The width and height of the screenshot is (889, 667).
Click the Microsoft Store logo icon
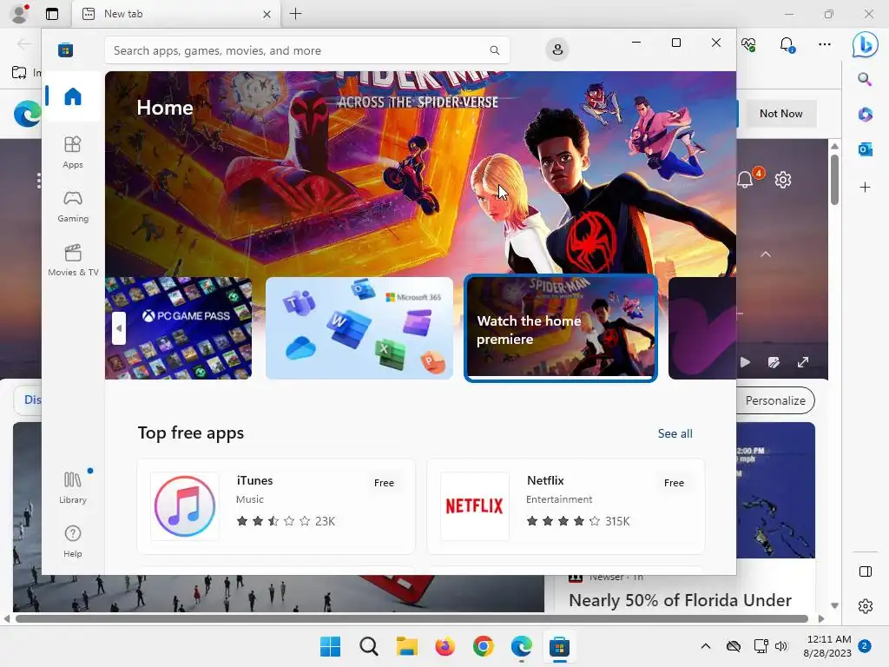tap(66, 50)
